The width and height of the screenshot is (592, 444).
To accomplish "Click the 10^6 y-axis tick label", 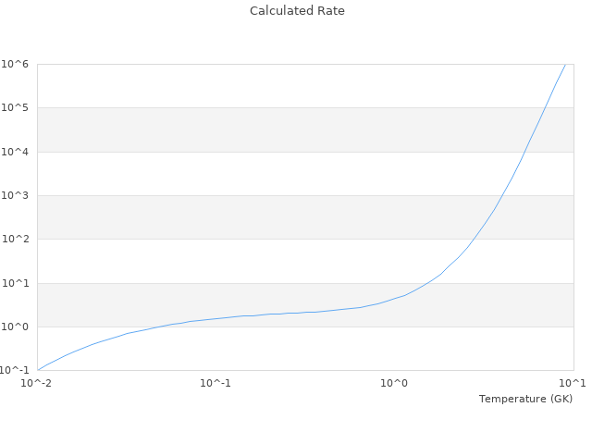I will [x=16, y=64].
